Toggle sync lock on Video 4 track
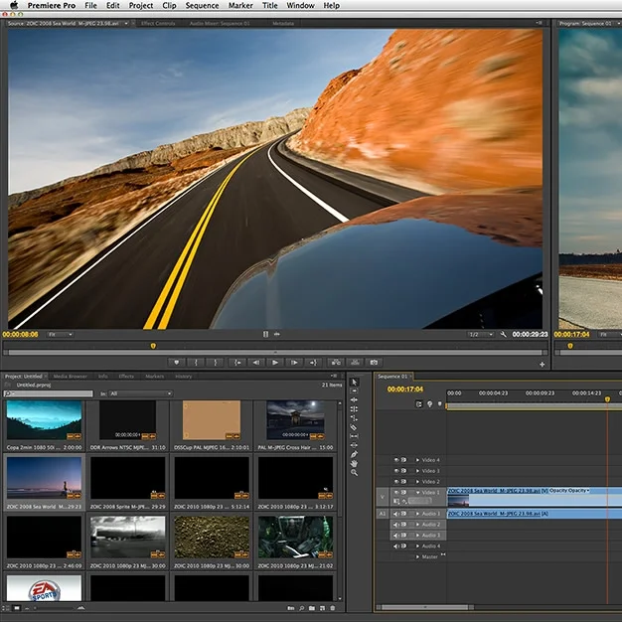 point(403,460)
